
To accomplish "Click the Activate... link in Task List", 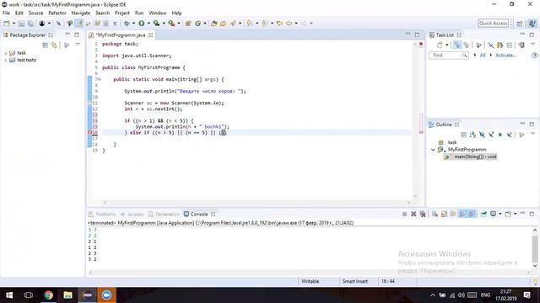I will pos(505,55).
